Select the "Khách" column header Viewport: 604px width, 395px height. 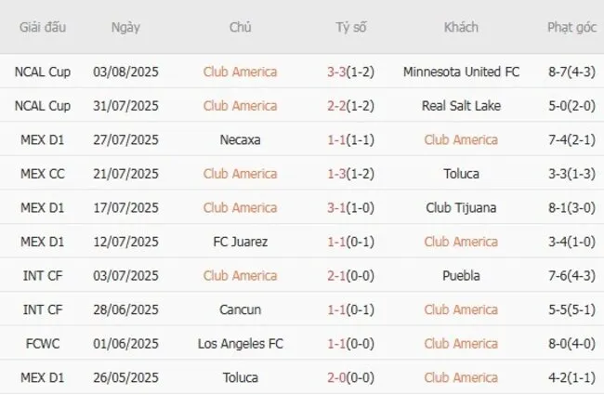click(x=461, y=28)
